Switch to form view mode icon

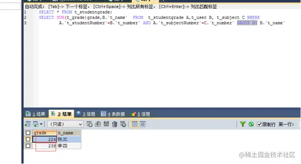(143, 124)
